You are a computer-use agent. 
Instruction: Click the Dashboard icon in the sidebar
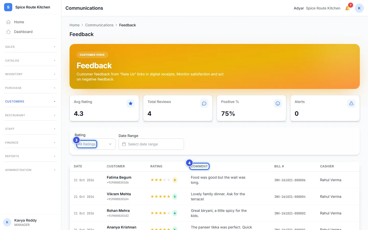(8, 32)
